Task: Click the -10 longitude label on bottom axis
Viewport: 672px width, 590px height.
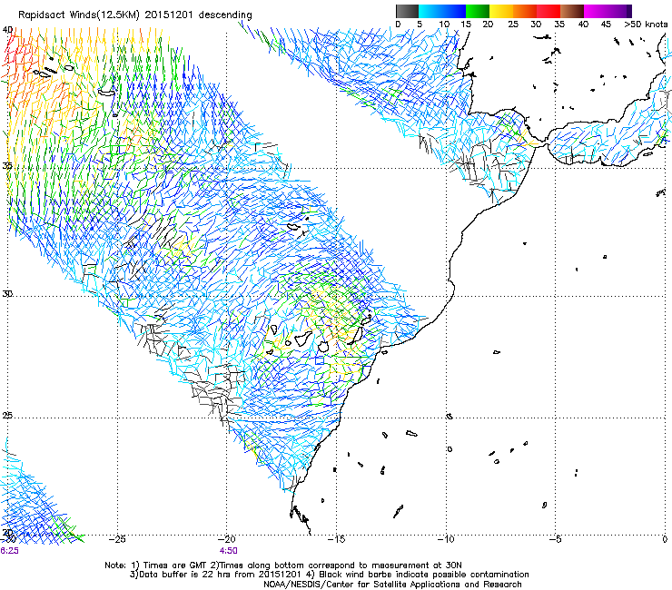Action: pos(446,539)
